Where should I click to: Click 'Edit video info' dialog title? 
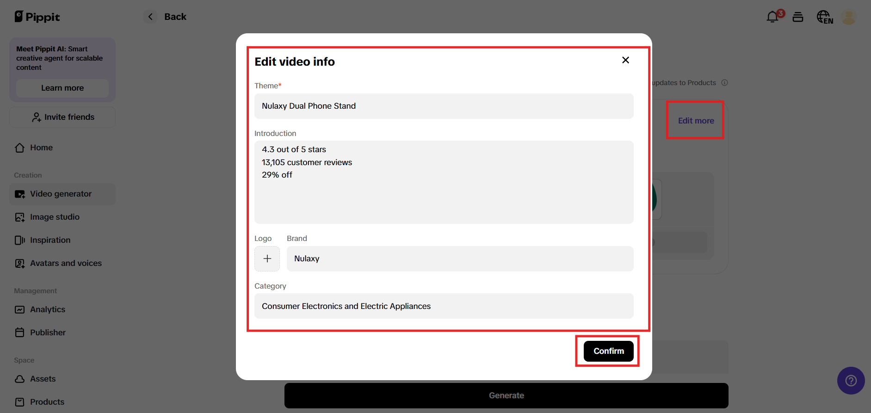tap(295, 62)
